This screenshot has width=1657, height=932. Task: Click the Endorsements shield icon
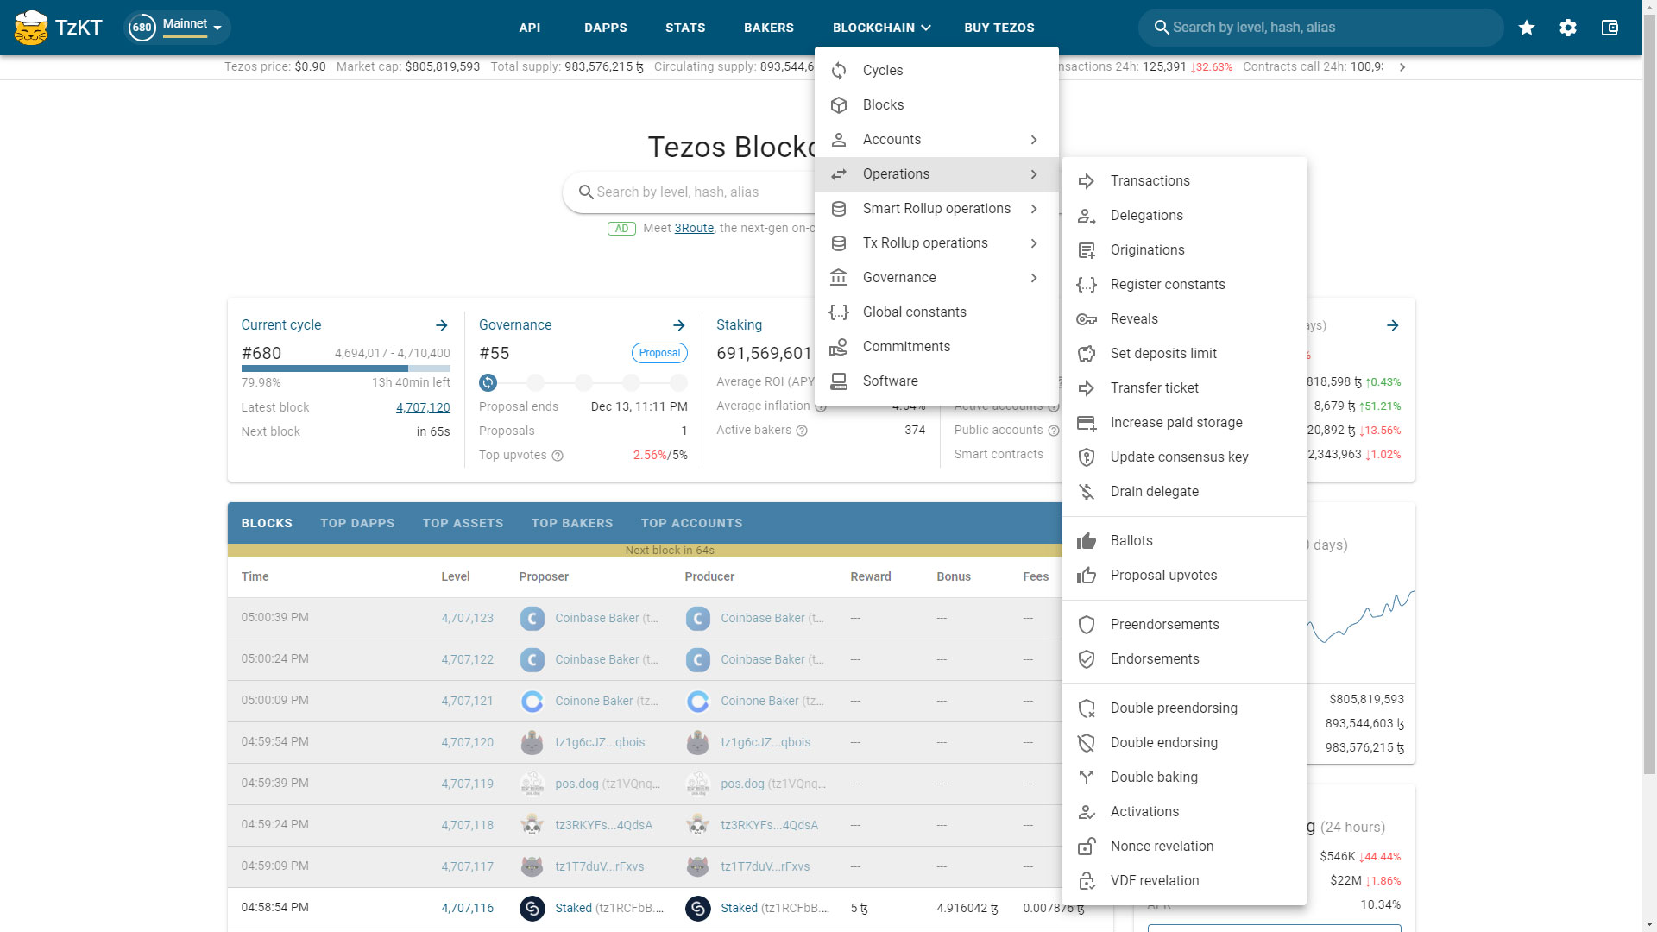point(1087,659)
